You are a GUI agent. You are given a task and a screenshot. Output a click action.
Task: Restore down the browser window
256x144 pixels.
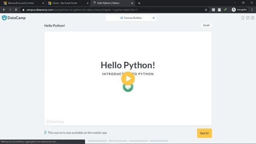pyautogui.click(x=243, y=3)
